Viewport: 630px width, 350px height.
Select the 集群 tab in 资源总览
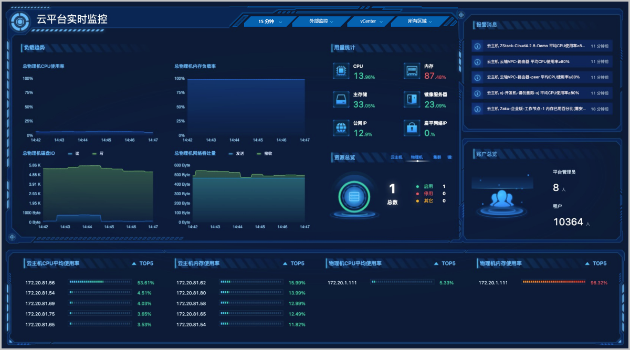pos(437,157)
